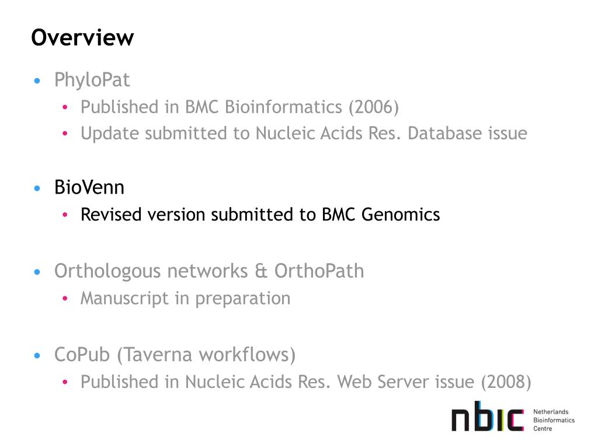Screen dimensions: 598x448
Task: Click the pink bullet before 'Manuscript in preparation'
Action: click(65, 299)
